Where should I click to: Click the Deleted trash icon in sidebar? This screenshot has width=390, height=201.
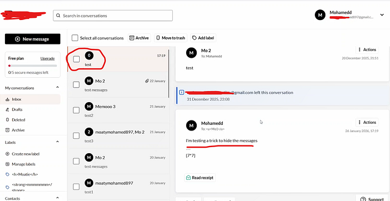(x=7, y=120)
